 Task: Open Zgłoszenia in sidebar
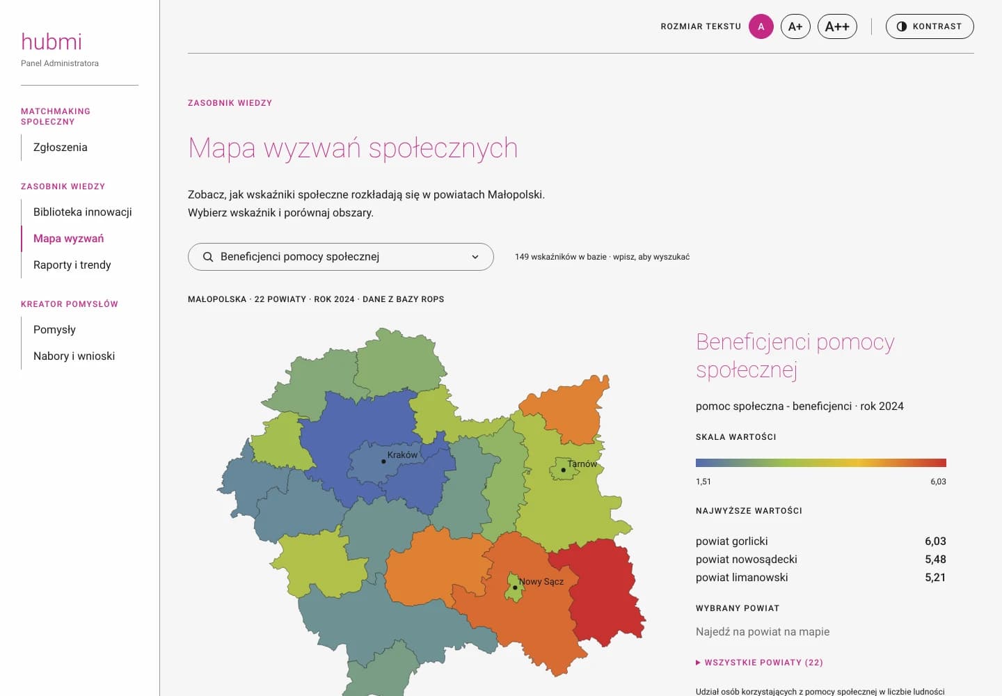click(61, 148)
